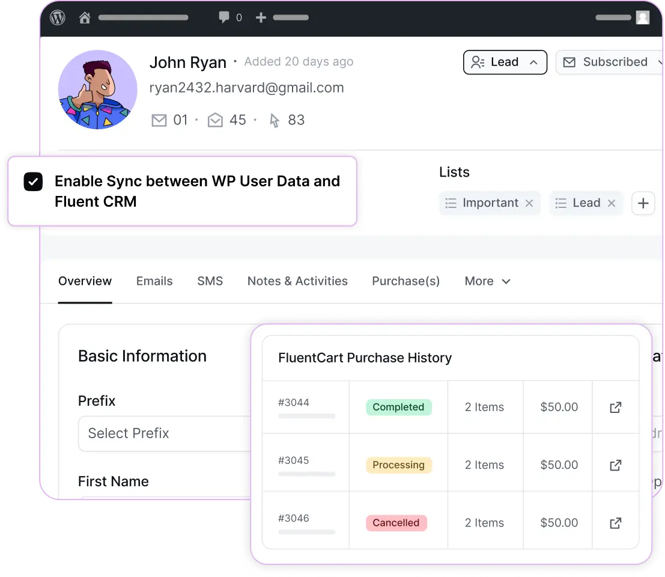
Task: Open the site home icon
Action: pos(85,18)
